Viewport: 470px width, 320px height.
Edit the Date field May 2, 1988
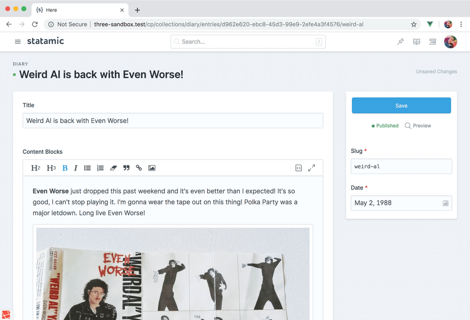click(401, 203)
